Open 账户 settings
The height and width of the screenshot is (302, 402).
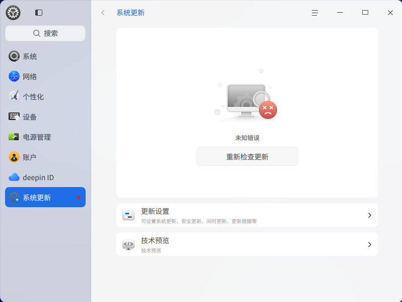45,157
